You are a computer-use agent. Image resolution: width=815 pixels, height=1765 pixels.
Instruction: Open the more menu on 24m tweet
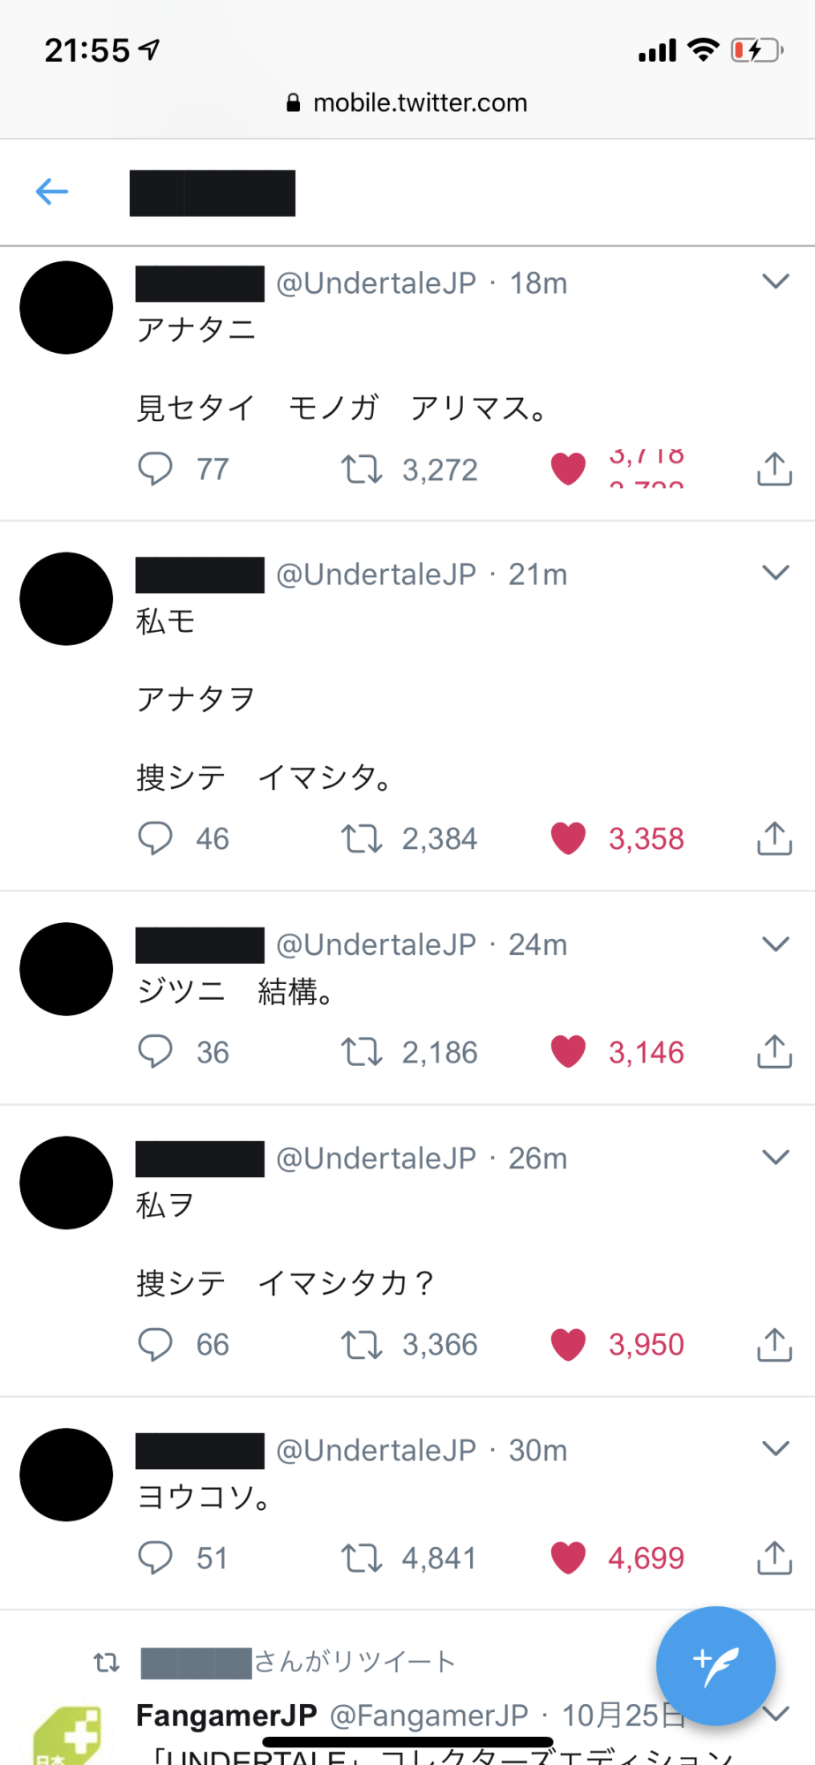(775, 944)
